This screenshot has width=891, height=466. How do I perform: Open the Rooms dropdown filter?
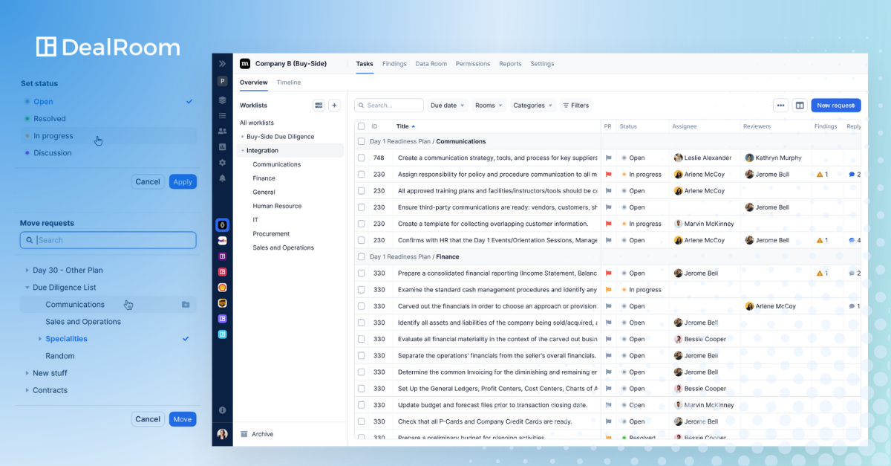point(489,106)
